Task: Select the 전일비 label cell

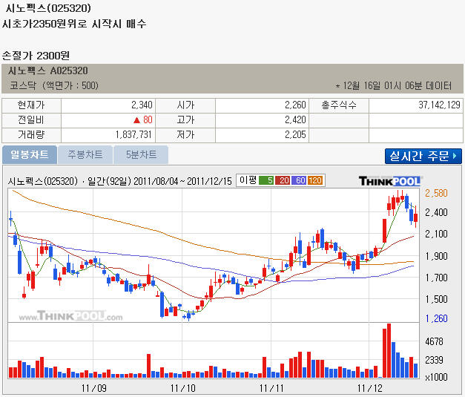Action: (x=31, y=120)
